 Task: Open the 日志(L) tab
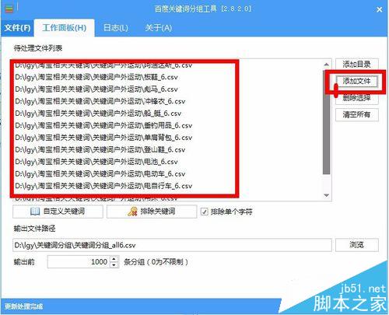[x=116, y=28]
